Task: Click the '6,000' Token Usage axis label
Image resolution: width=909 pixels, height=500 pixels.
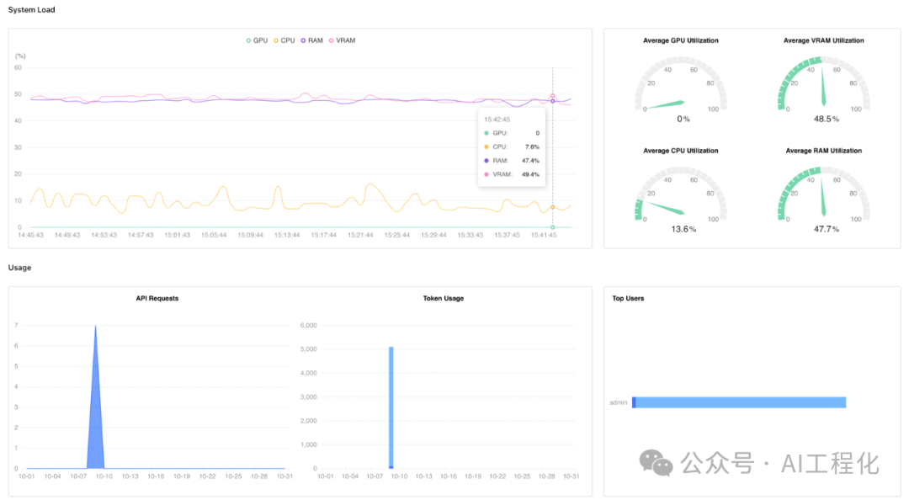Action: point(308,326)
